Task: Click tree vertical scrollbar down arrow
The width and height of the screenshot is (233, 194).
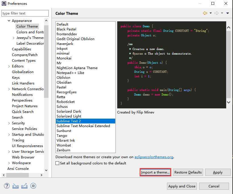Action: 46,170
